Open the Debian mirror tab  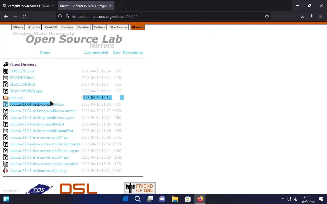[x=67, y=27]
